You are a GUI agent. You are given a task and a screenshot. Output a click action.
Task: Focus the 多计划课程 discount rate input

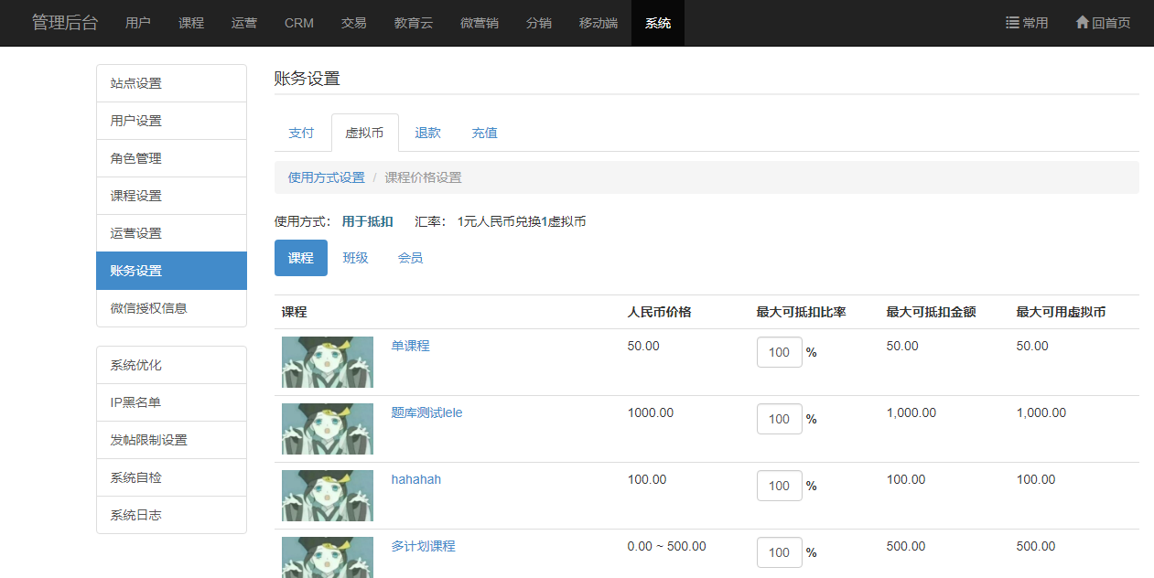(x=779, y=552)
